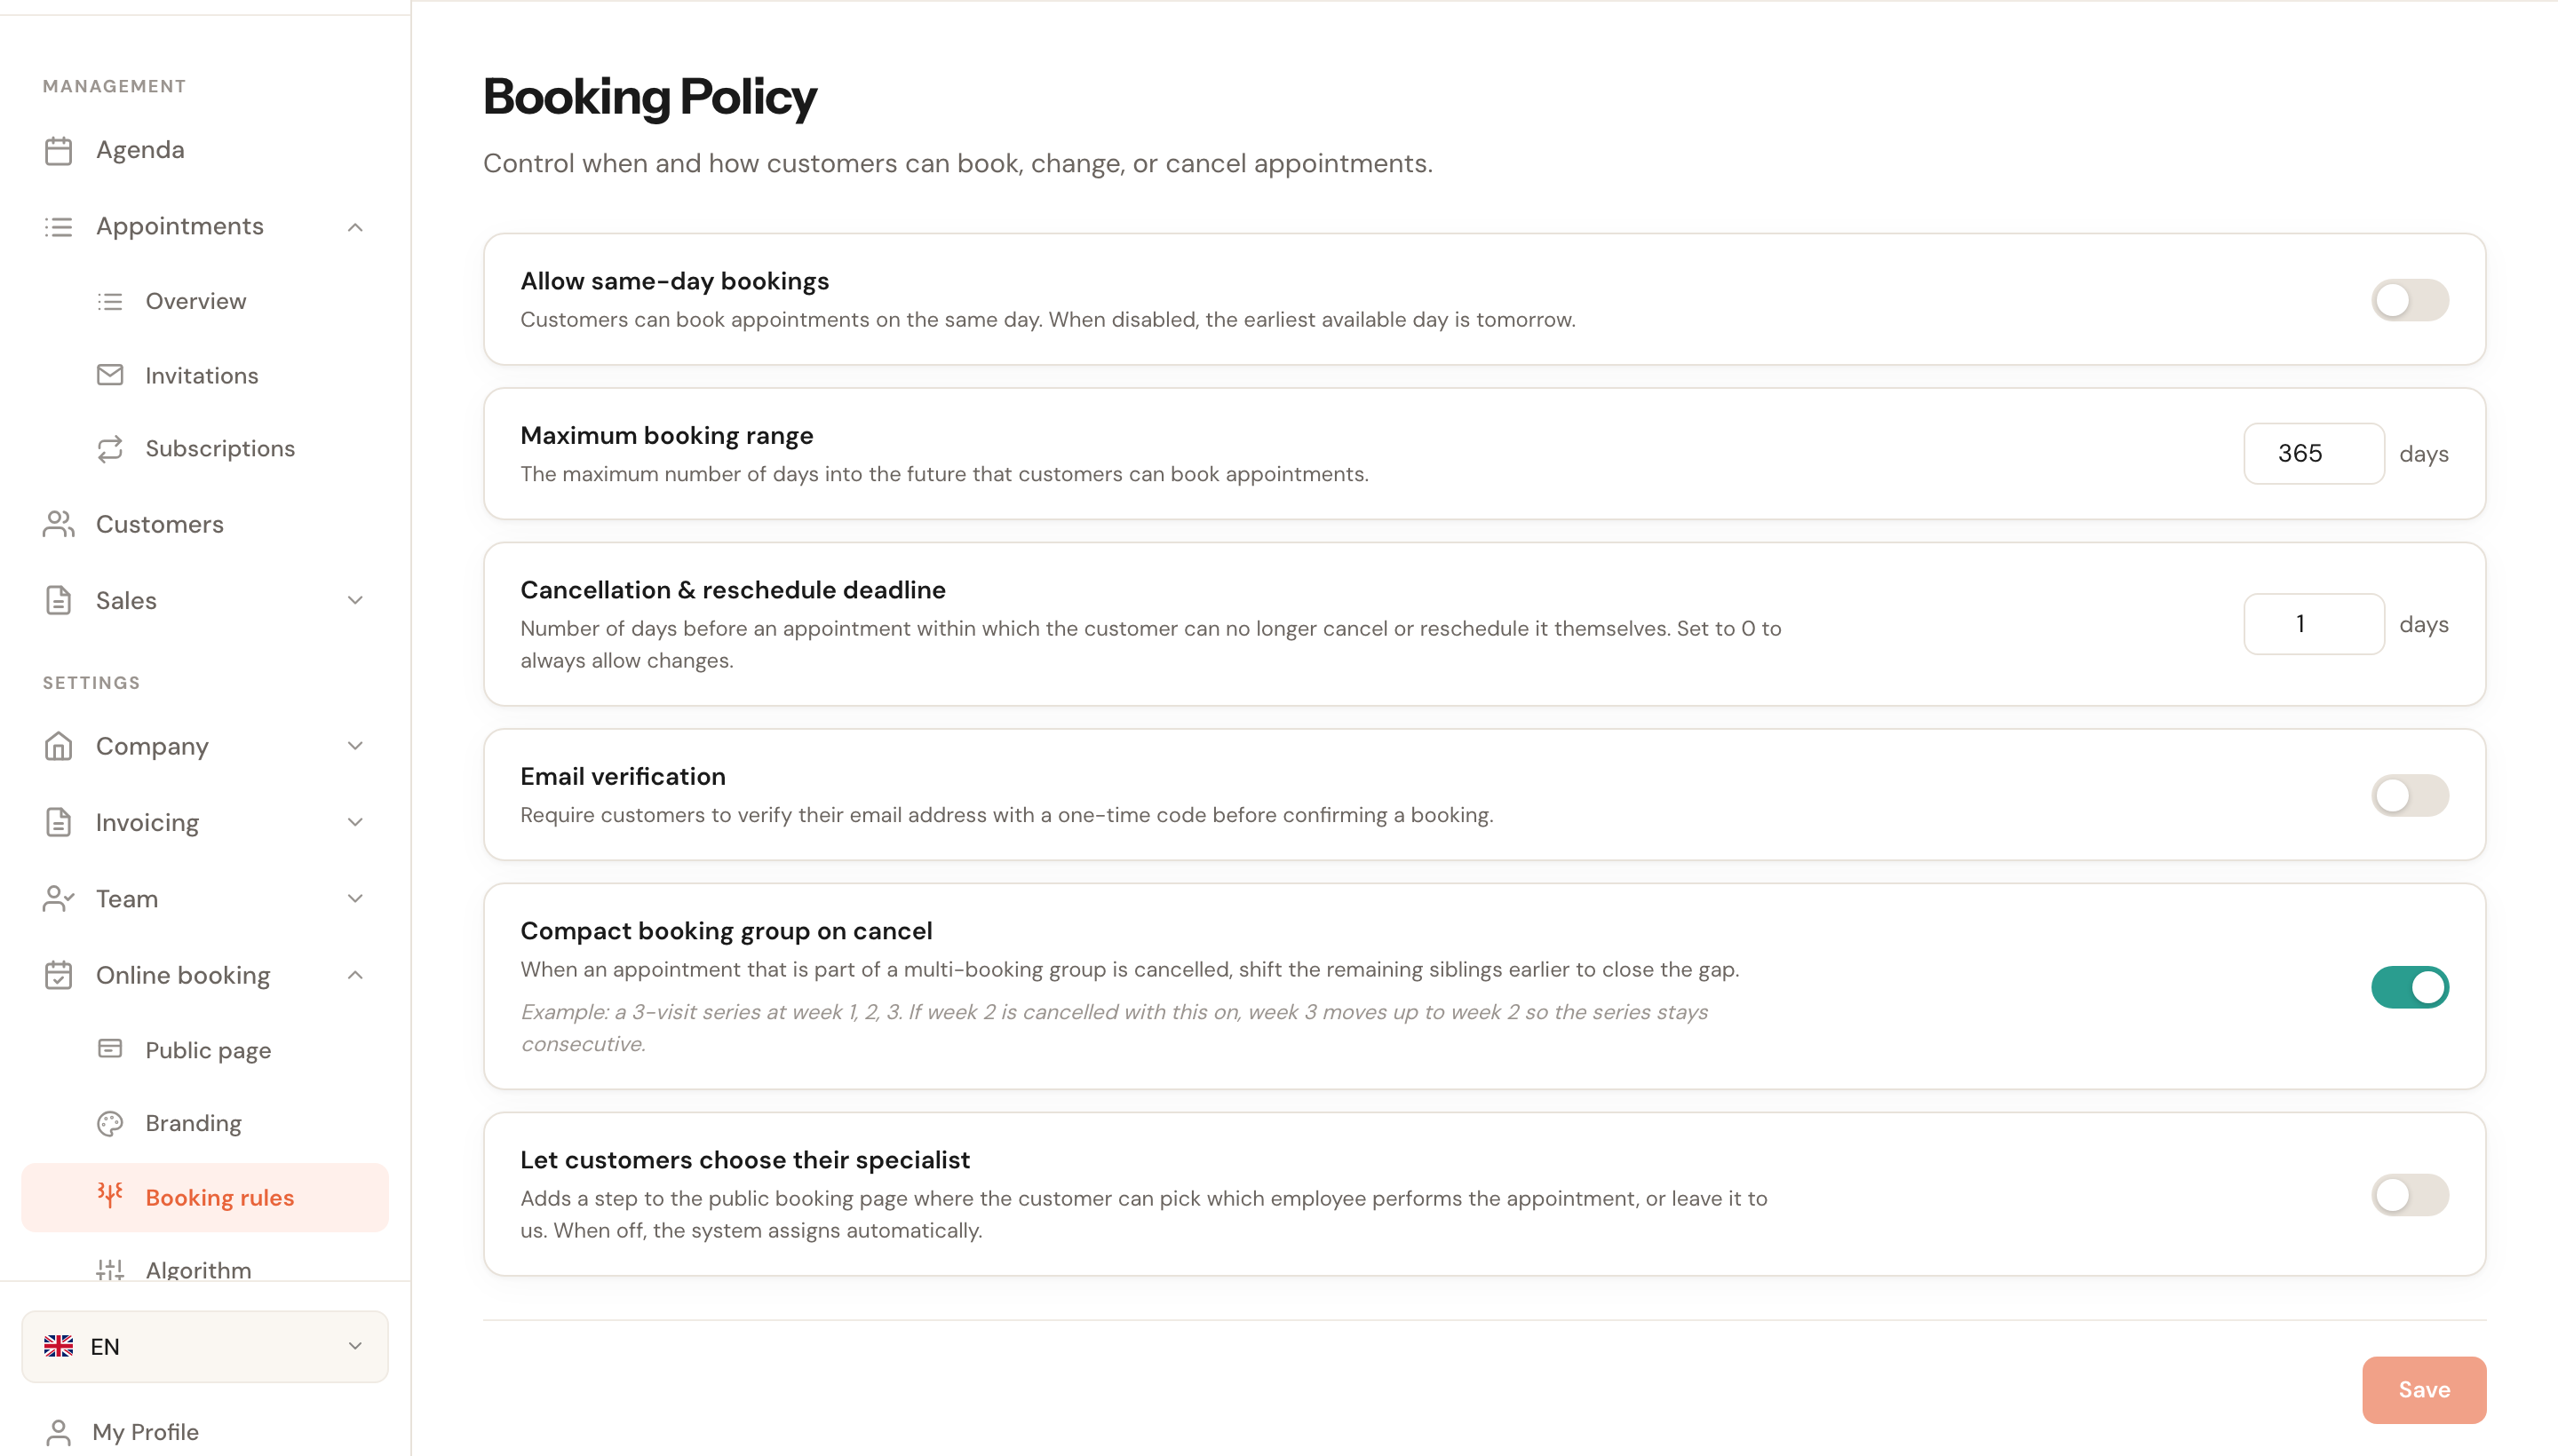Click the Cancellation deadline days field
The width and height of the screenshot is (2558, 1456).
pos(2313,624)
